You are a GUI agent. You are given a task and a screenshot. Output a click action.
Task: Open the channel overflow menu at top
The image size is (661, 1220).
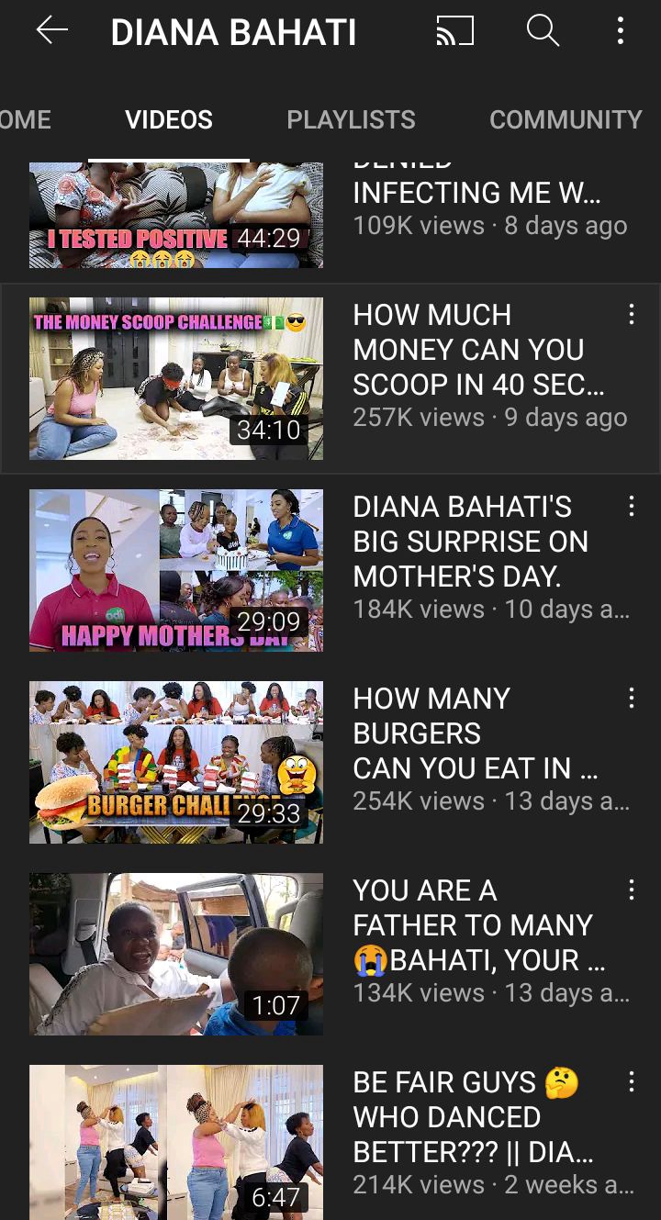point(621,31)
